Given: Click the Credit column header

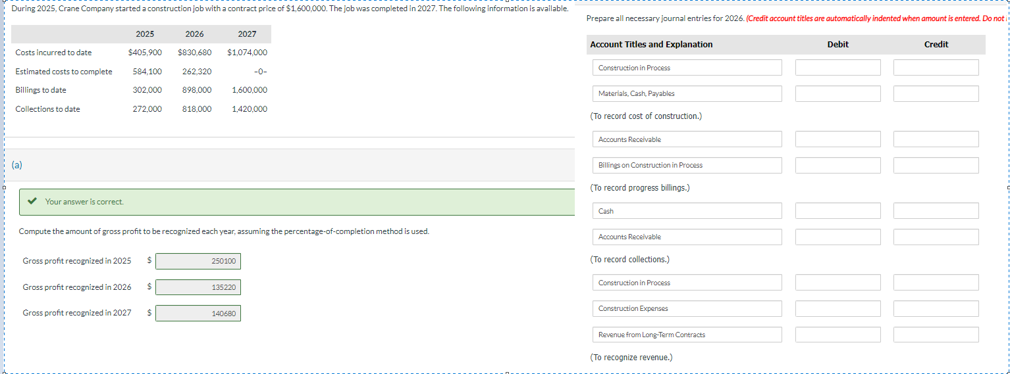Looking at the screenshot, I should 936,45.
